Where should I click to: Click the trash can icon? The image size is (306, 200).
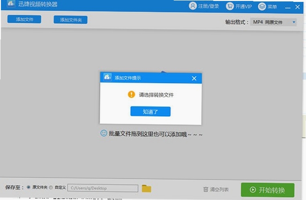[206, 189]
